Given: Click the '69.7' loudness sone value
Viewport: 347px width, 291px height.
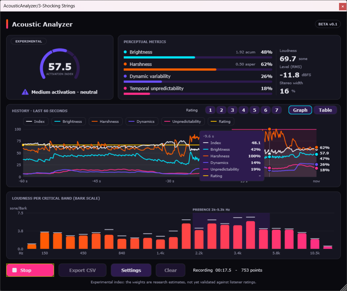Looking at the screenshot, I should 288,59.
